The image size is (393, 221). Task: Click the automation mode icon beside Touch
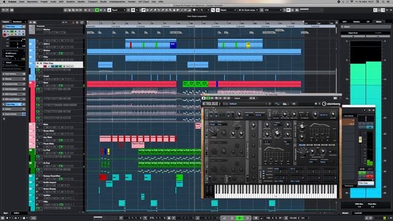coord(109,10)
